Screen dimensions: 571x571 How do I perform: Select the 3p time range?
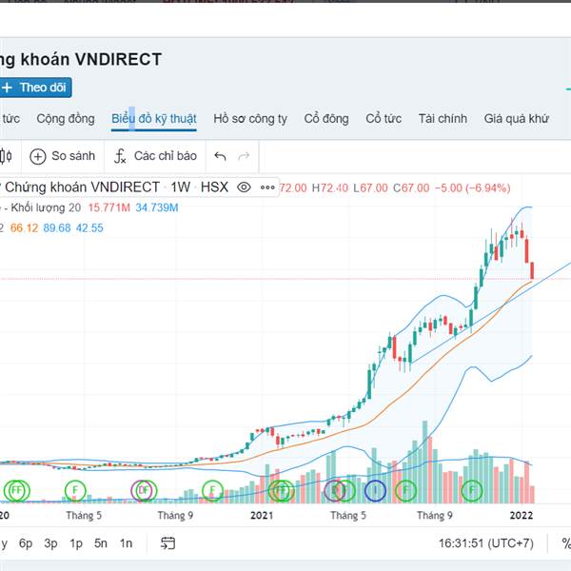(x=50, y=543)
